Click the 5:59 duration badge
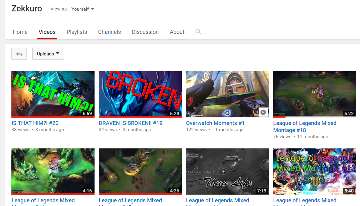The width and height of the screenshot is (360, 206). [87, 113]
